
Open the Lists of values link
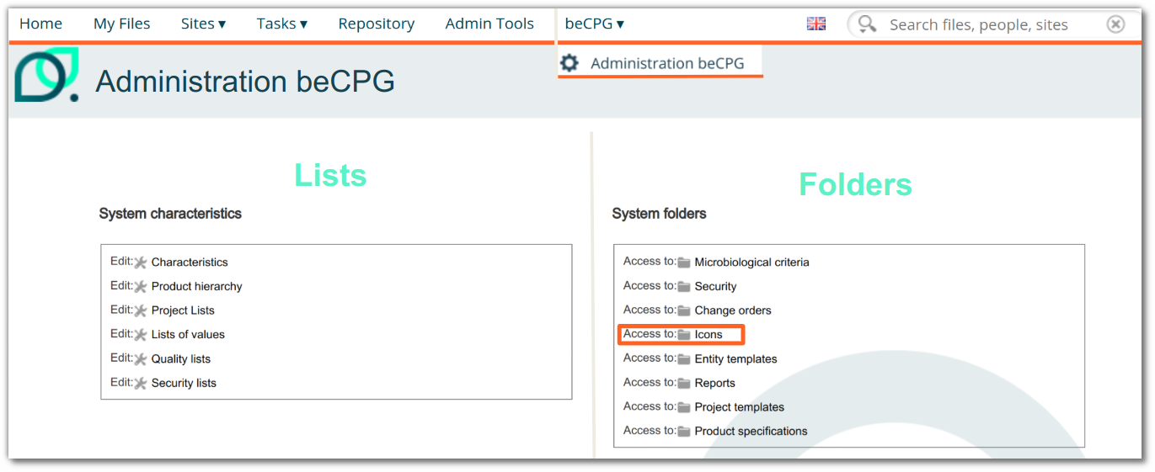point(188,335)
